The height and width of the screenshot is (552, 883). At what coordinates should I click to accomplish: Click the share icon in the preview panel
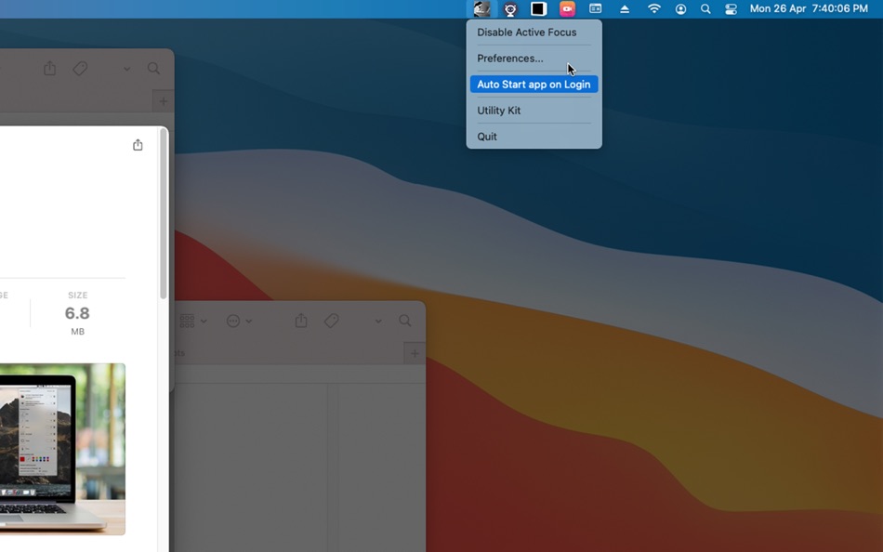pyautogui.click(x=138, y=145)
